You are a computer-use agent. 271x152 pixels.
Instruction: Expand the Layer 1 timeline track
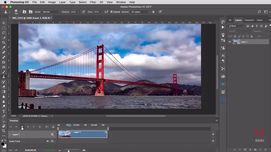tap(10, 134)
